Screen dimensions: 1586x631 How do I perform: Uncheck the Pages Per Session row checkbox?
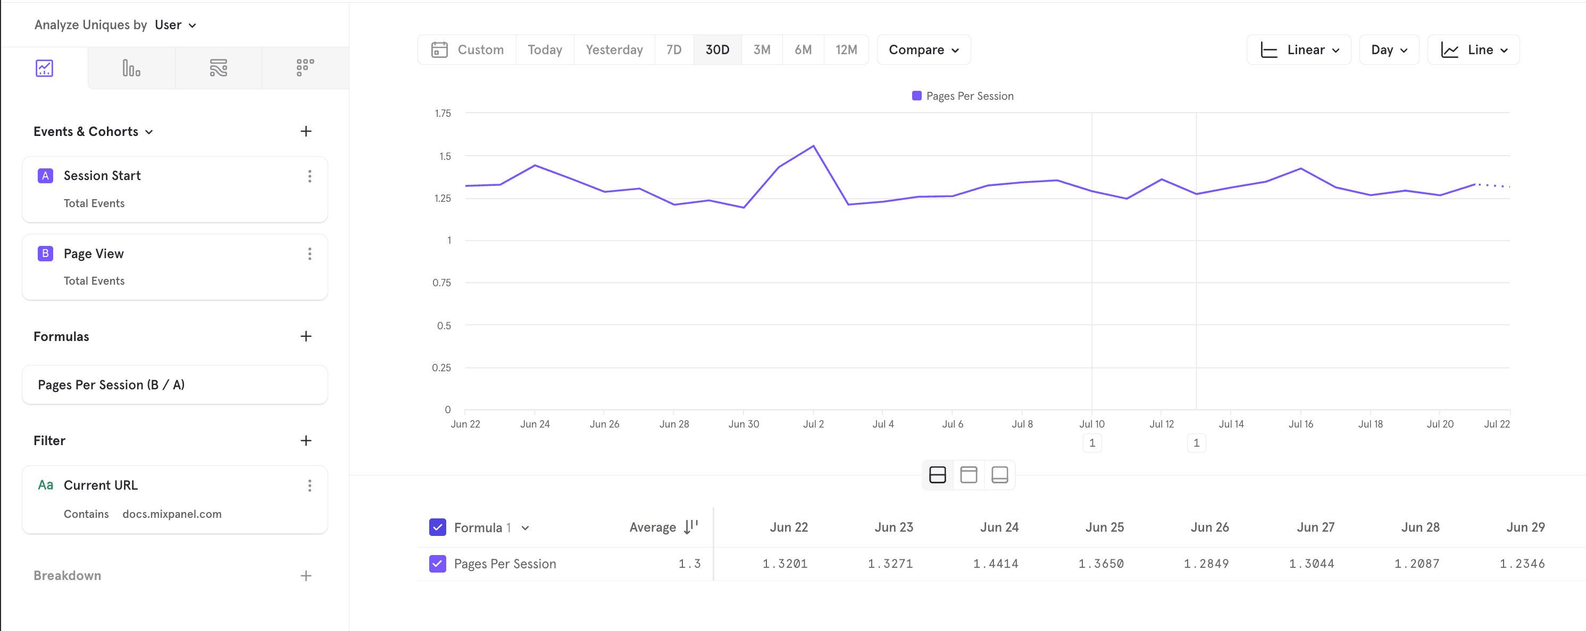[x=437, y=564]
